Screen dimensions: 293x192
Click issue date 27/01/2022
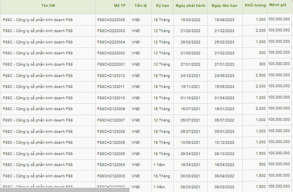coord(190,64)
